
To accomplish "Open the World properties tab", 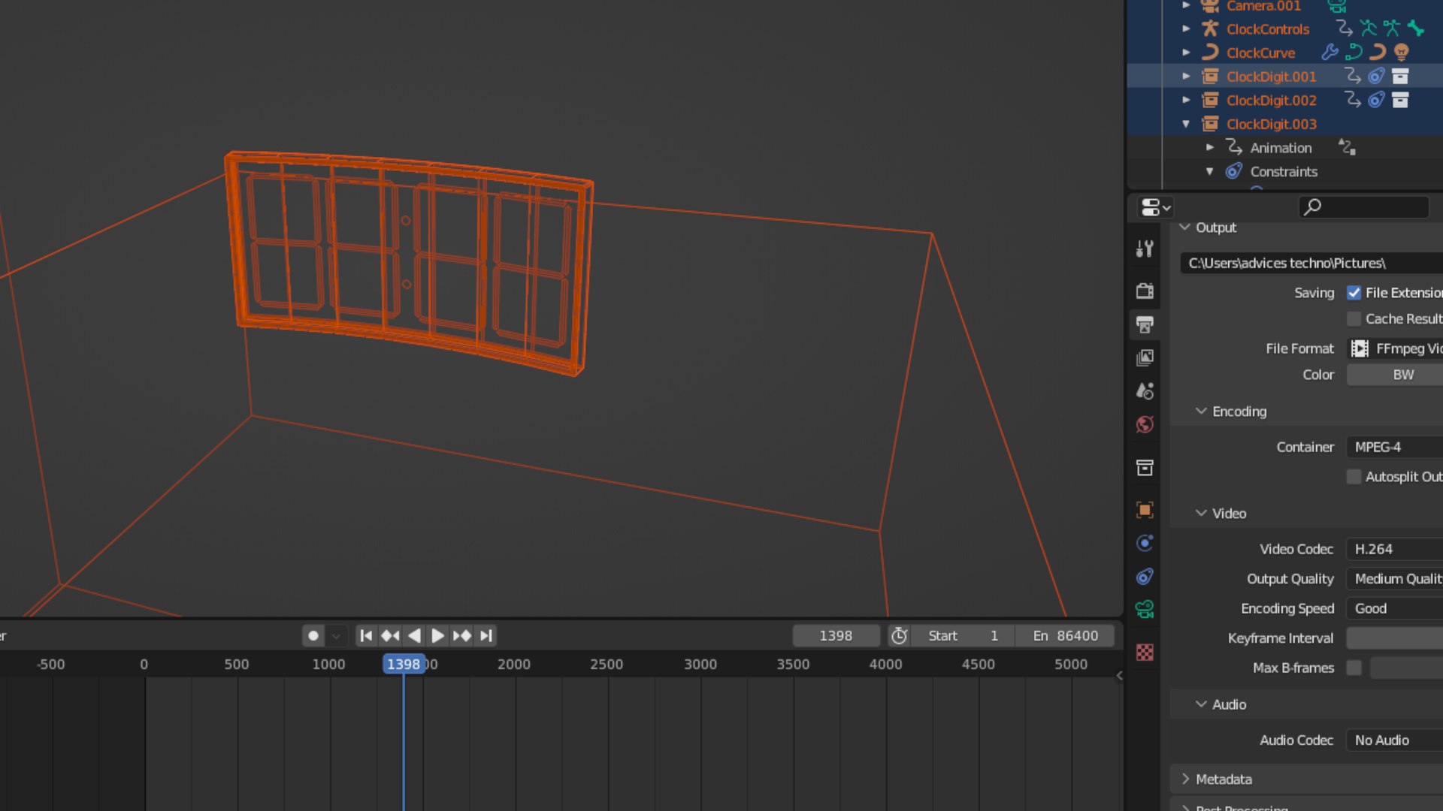I will (x=1145, y=425).
